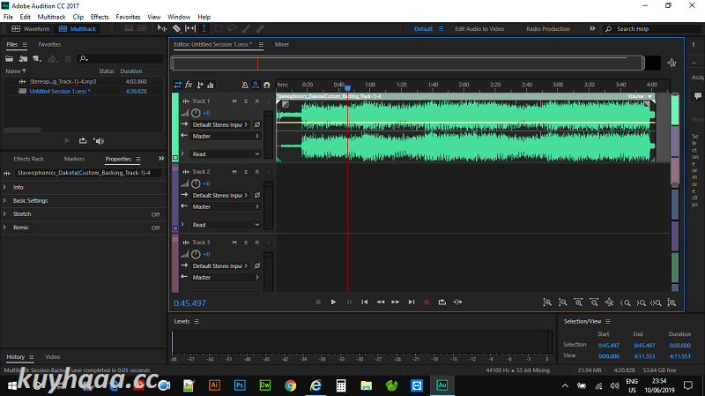Click the Zoom Out Full icon
The image size is (705, 396).
click(609, 303)
